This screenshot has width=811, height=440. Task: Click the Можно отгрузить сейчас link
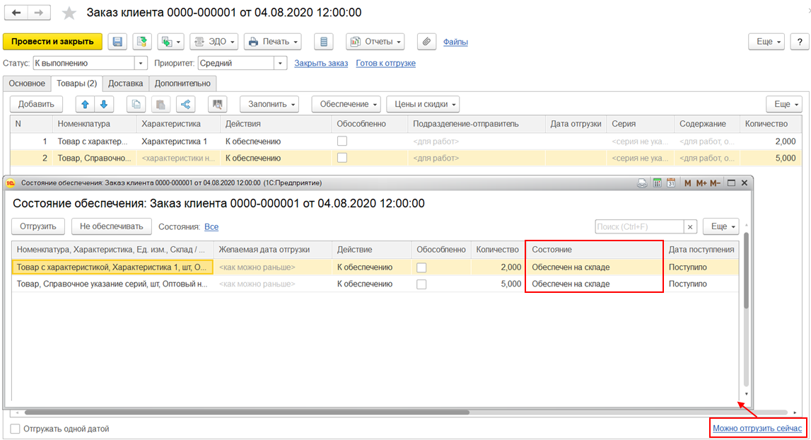[757, 428]
